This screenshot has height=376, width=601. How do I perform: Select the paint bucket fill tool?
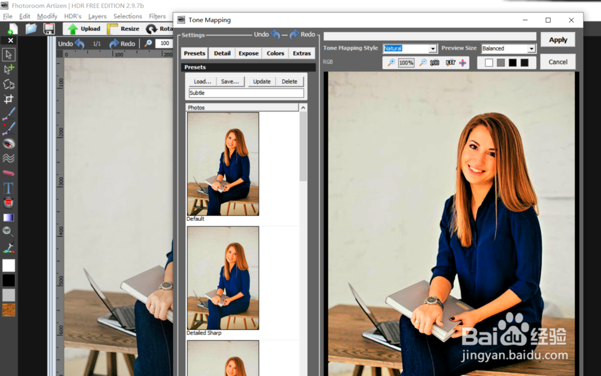8,203
